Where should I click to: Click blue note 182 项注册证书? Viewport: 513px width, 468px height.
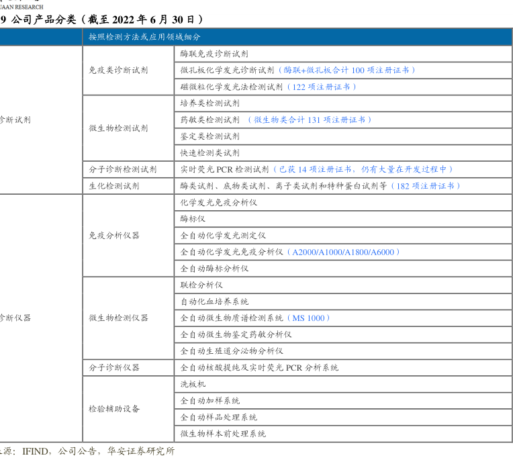pos(425,186)
